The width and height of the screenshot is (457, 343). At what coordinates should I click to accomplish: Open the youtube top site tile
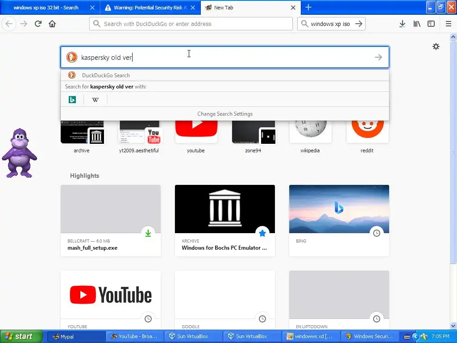[196, 137]
